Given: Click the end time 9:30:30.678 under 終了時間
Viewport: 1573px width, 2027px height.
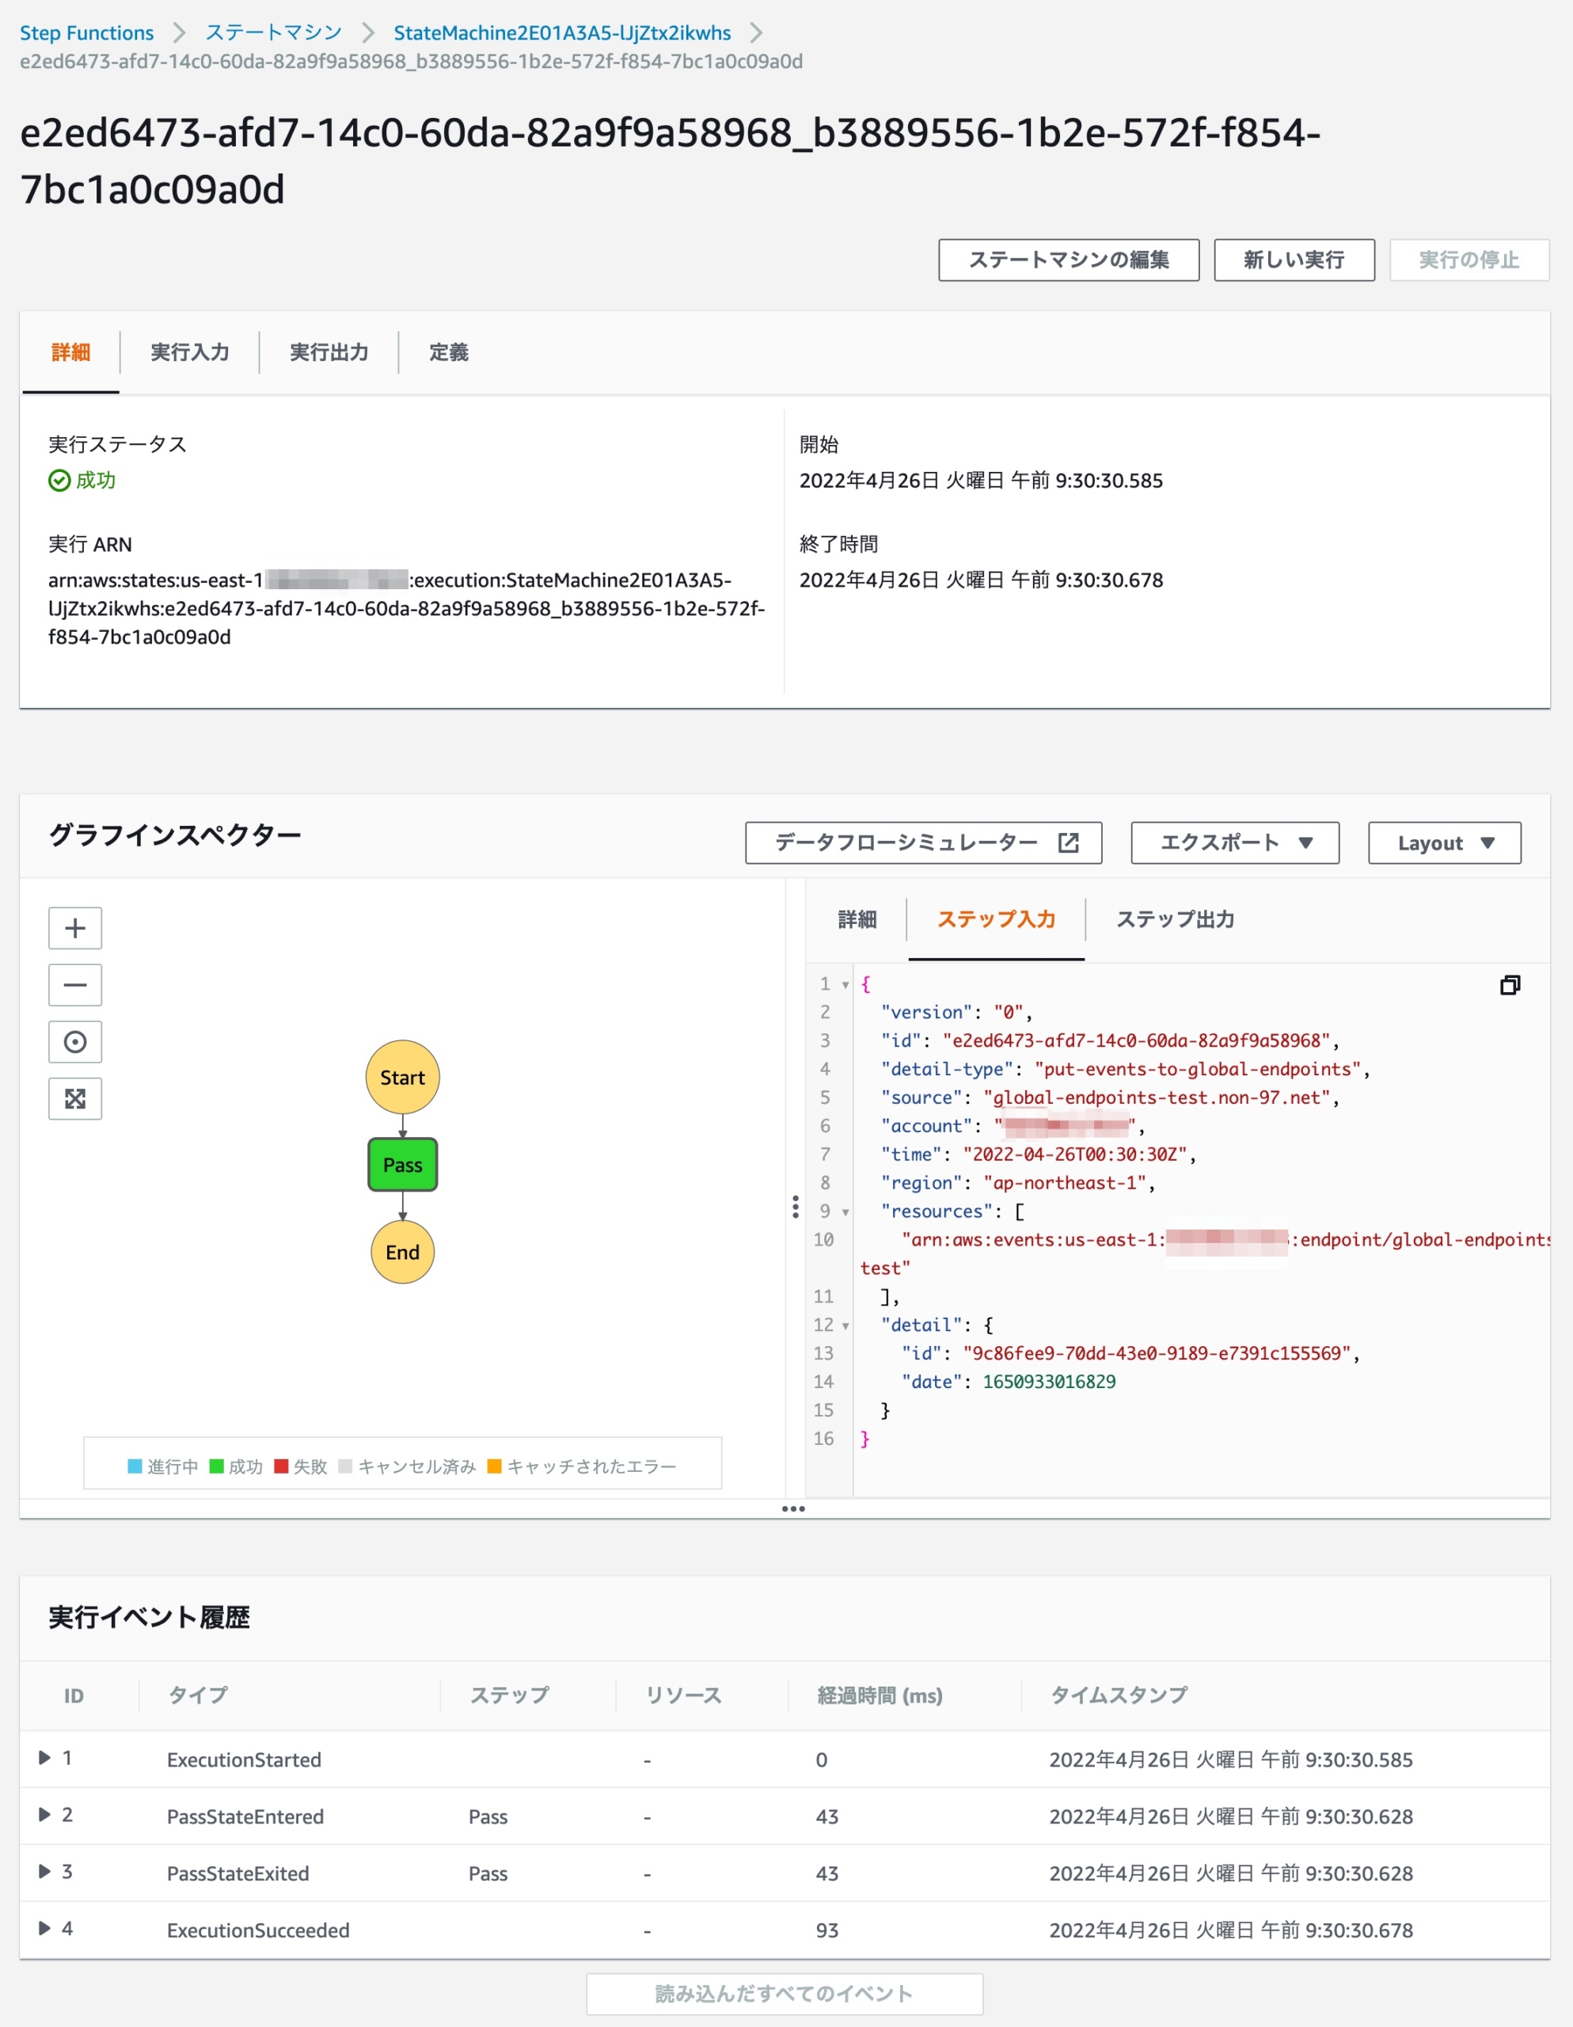Looking at the screenshot, I should click(981, 579).
